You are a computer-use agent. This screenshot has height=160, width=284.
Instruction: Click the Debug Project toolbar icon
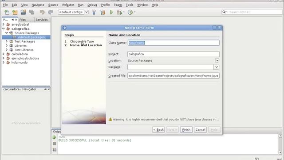pyautogui.click(x=119, y=12)
